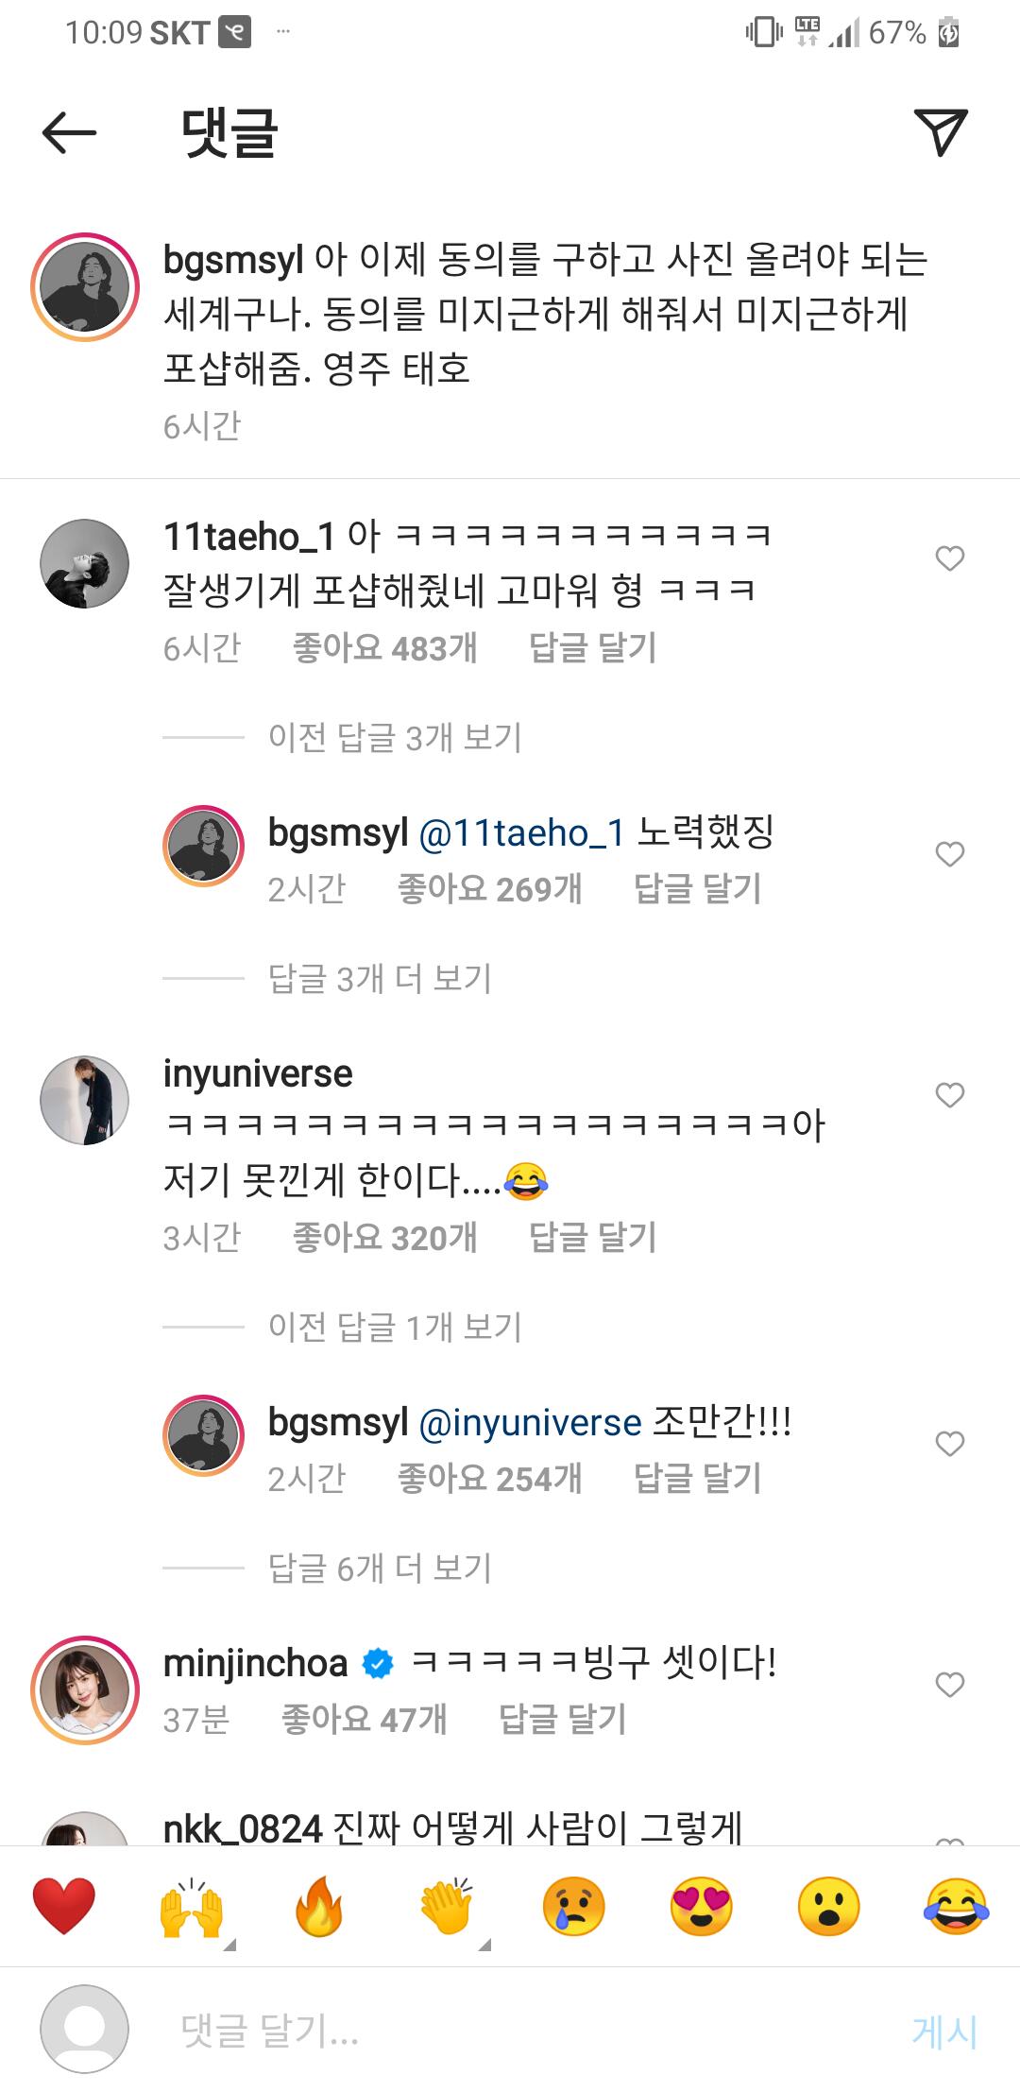Viewport: 1020px width, 2092px height.
Task: Tap the 게시 post button
Action: click(944, 2031)
